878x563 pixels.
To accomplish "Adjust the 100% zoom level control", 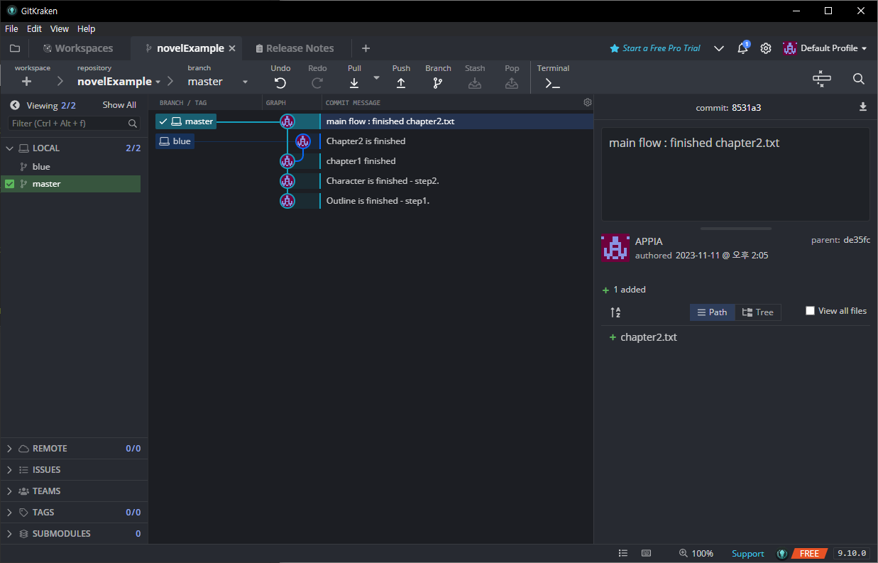I will click(x=696, y=553).
